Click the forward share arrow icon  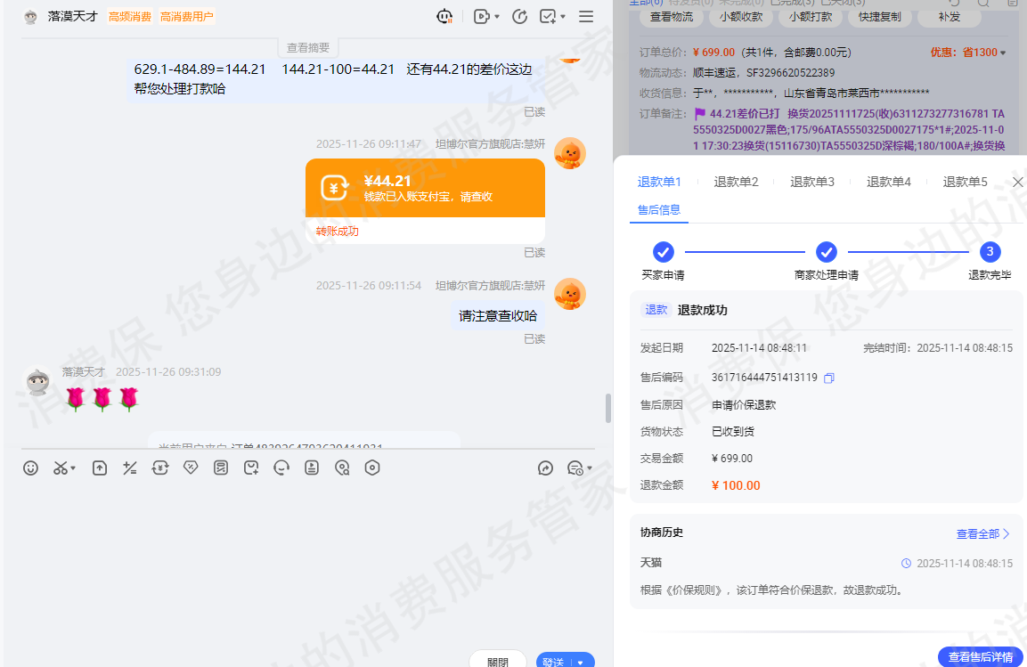click(546, 468)
